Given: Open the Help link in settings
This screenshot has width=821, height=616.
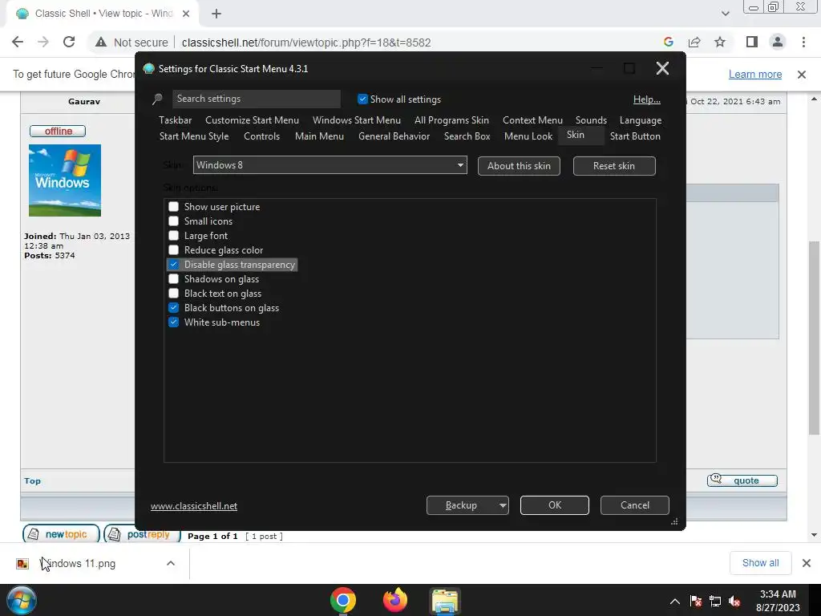Looking at the screenshot, I should tap(647, 99).
